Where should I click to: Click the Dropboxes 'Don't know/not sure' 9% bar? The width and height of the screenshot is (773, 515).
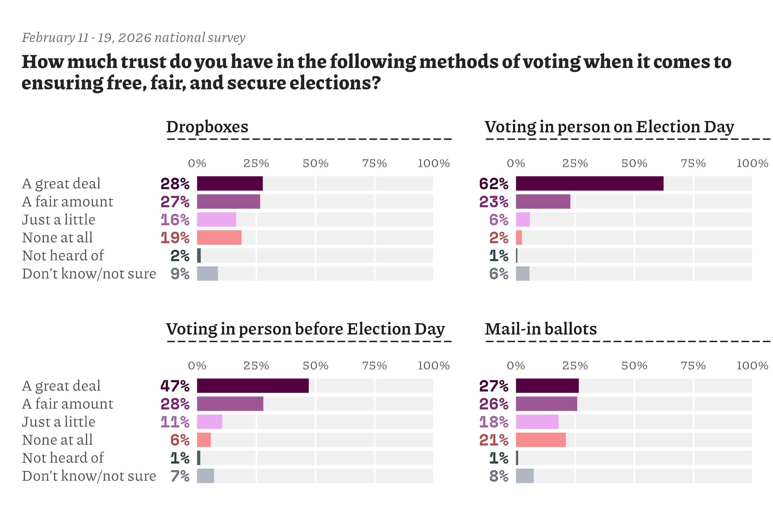[207, 274]
